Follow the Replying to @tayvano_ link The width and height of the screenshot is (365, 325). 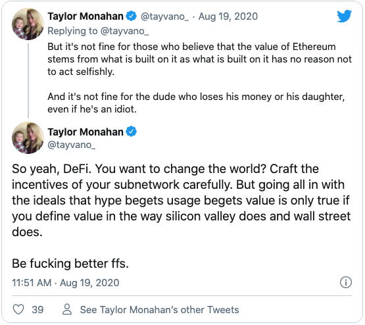coord(98,31)
